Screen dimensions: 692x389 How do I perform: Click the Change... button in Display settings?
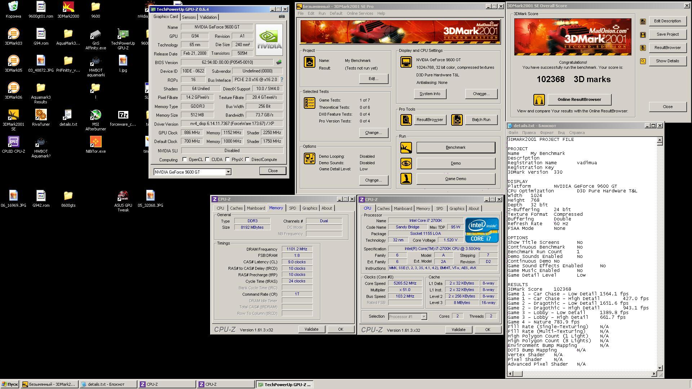[x=481, y=94]
